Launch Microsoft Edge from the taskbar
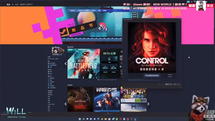The width and height of the screenshot is (215, 121). coord(98,119)
